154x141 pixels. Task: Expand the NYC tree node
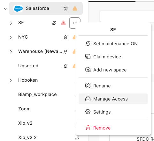click(11, 37)
